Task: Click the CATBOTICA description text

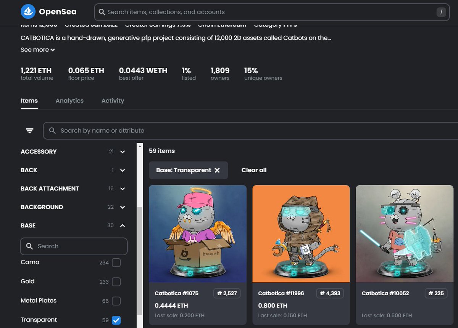Action: [x=176, y=38]
